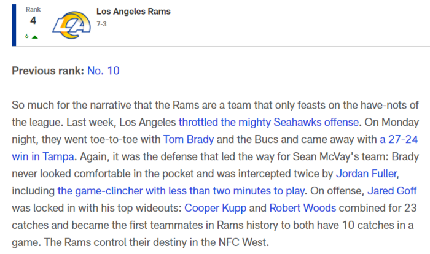
Task: Click the Los Angeles Rams logo
Action: coord(72,25)
